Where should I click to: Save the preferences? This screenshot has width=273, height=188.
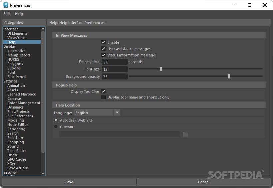(69, 182)
